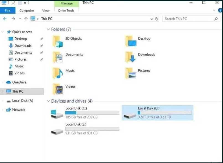Collapse the Folders (7) group
The image size is (223, 163).
(x=48, y=29)
